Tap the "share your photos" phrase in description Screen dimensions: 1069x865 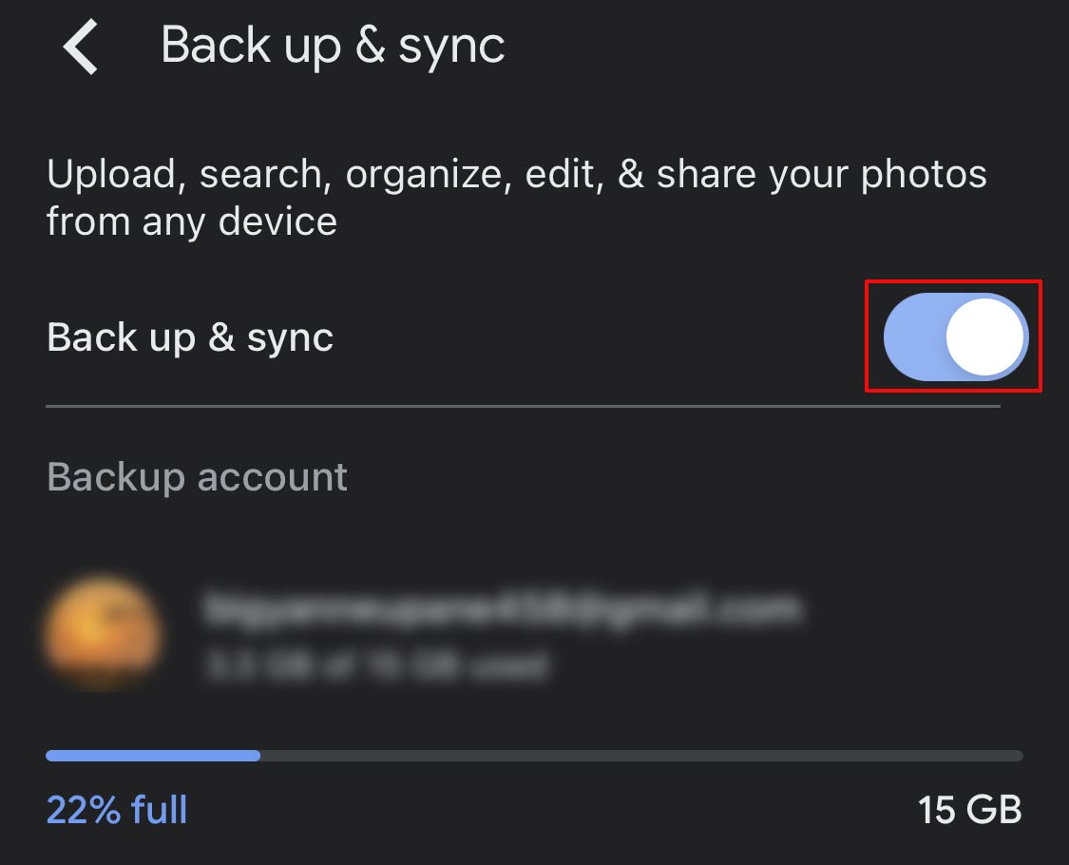click(822, 175)
